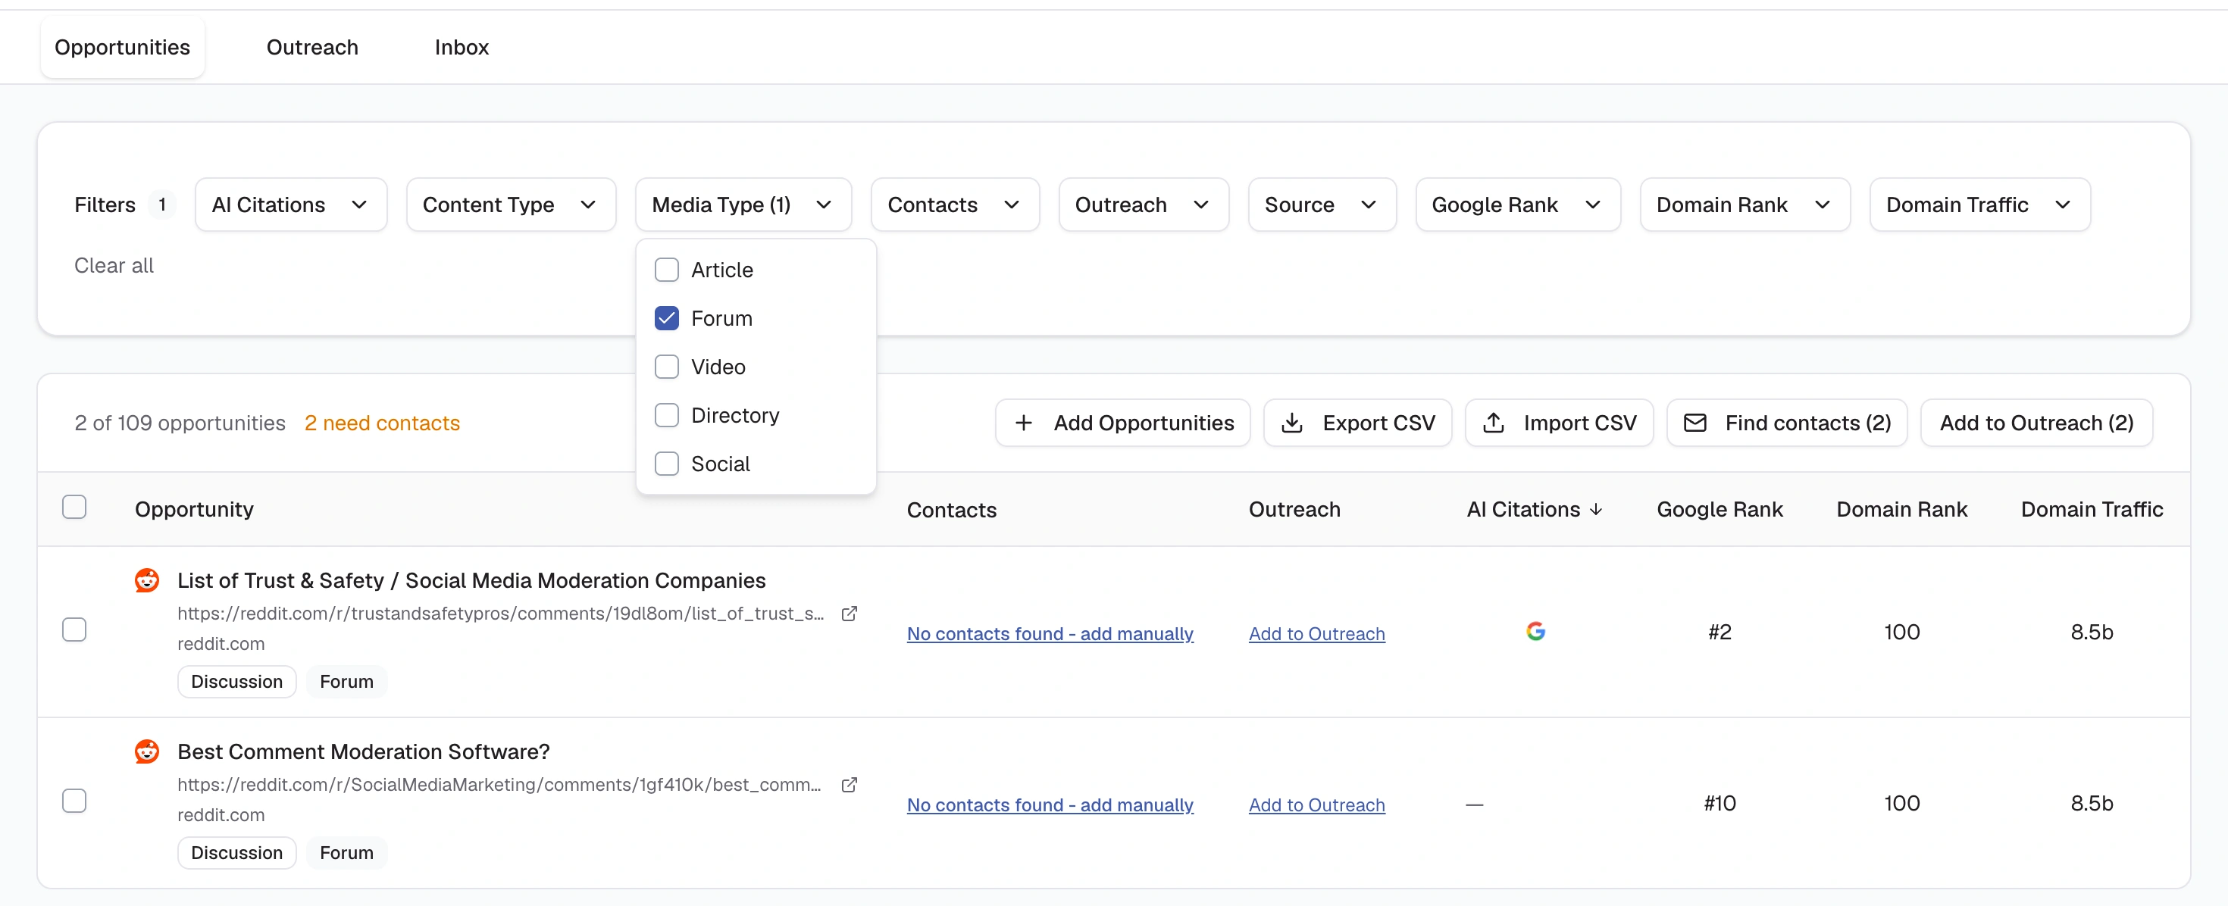
Task: Open the Source filter dropdown
Action: [1322, 205]
